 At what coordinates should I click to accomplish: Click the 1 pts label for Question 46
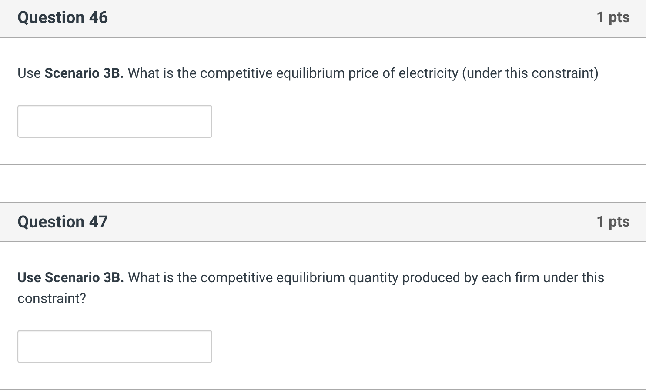(x=614, y=17)
